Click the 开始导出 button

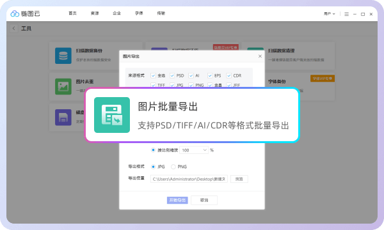(x=177, y=200)
